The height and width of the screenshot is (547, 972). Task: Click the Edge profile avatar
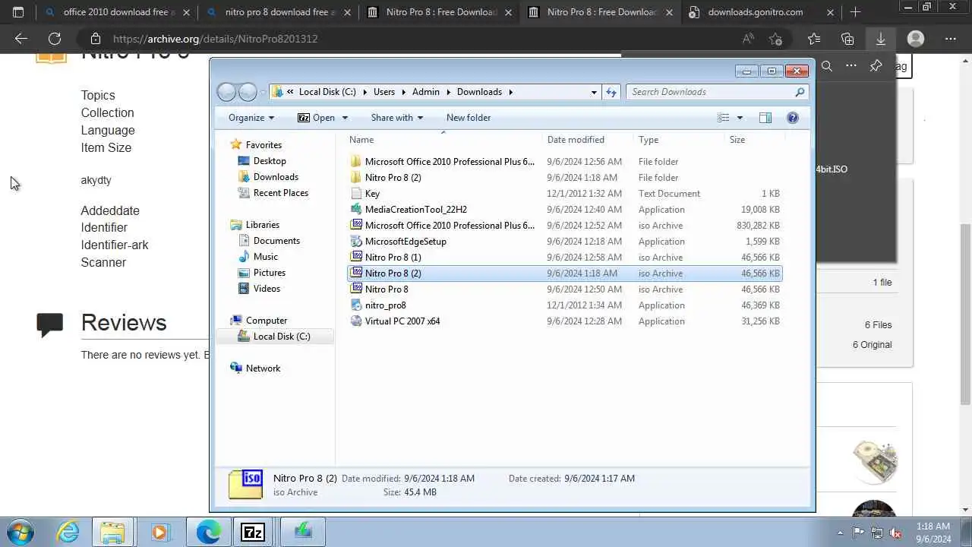coord(916,39)
